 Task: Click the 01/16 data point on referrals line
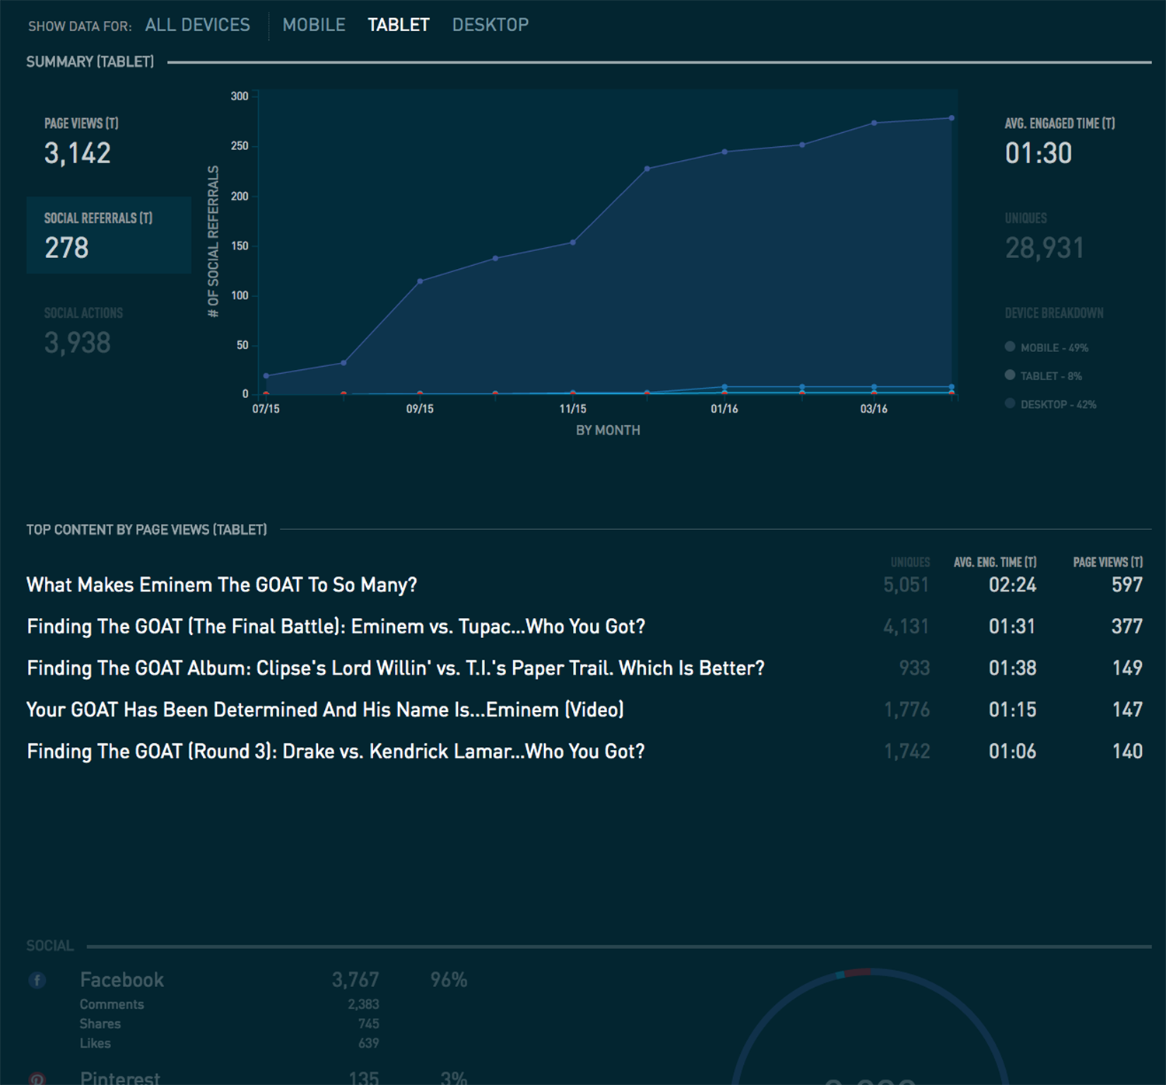tap(724, 152)
